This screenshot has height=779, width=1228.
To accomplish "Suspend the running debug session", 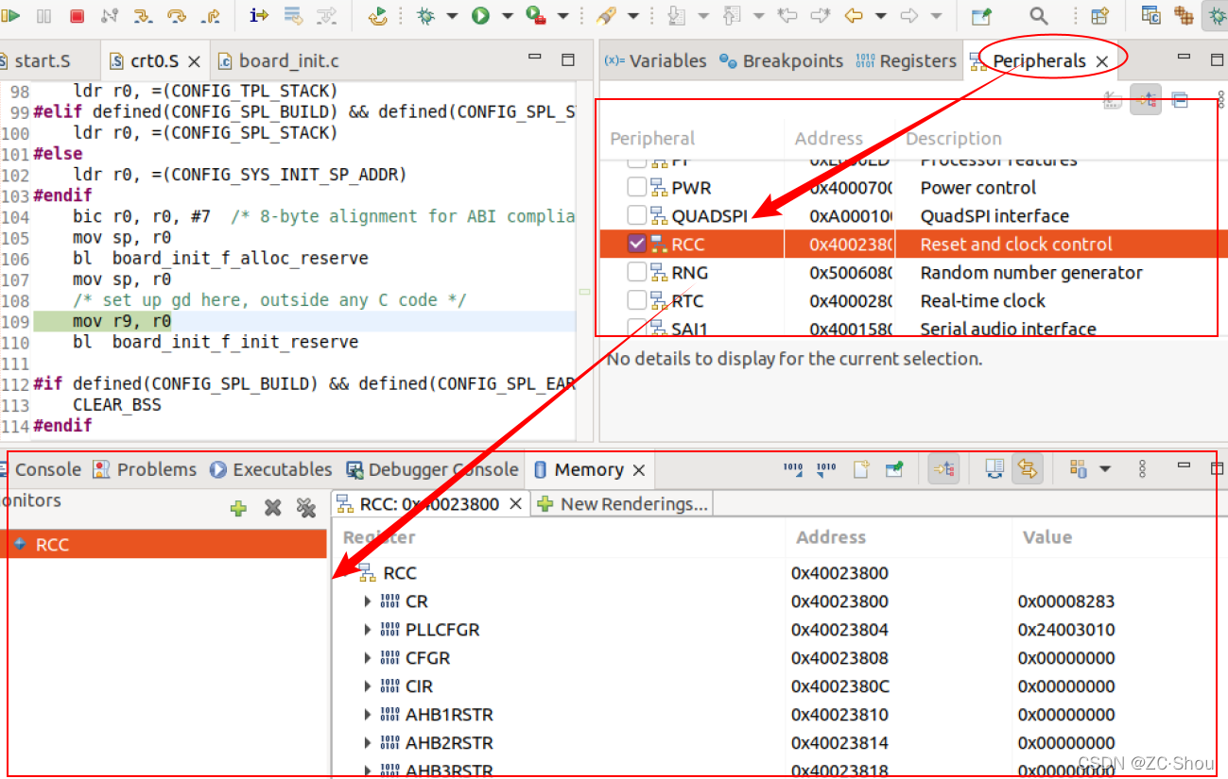I will point(44,15).
